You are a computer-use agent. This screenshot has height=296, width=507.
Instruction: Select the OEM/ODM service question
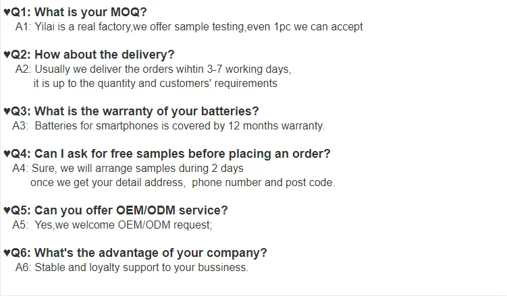131,210
